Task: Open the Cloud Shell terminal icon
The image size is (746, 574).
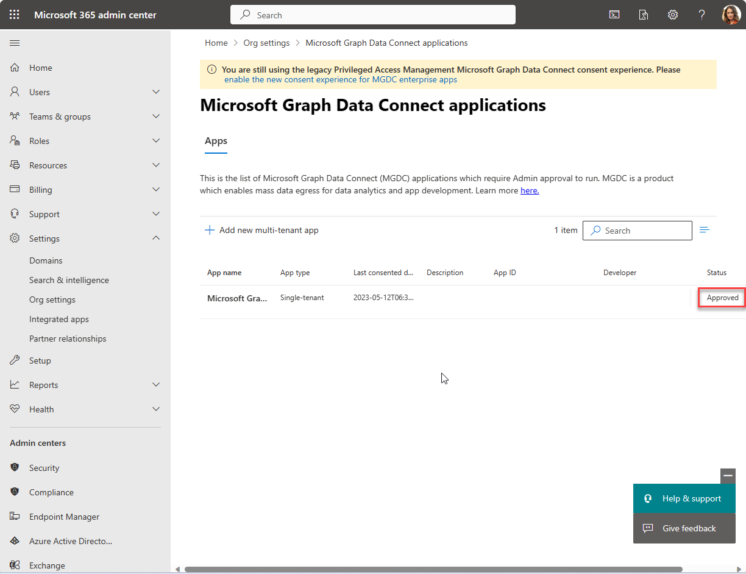Action: coord(614,14)
